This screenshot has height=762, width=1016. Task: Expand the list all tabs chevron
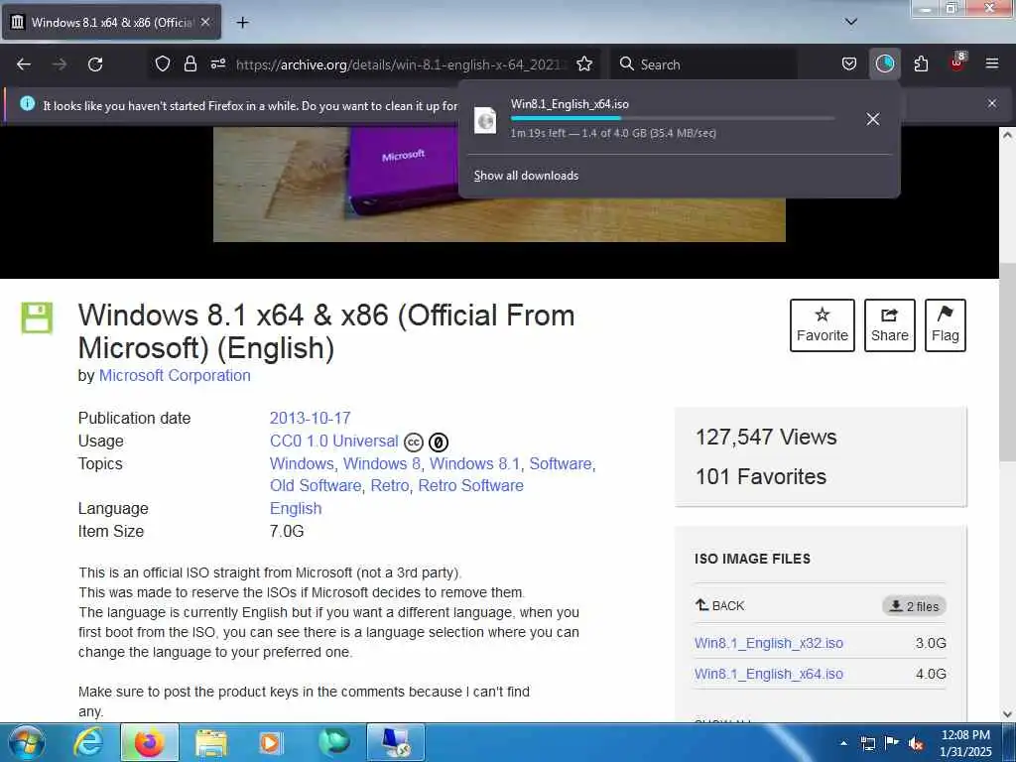[851, 22]
